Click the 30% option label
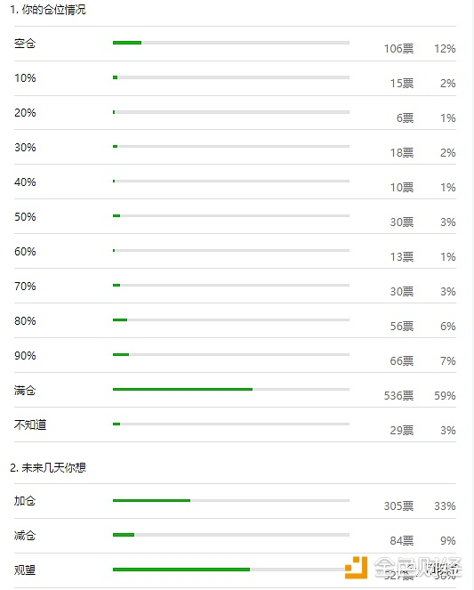Screen dimensions: 474x590 [x=25, y=147]
